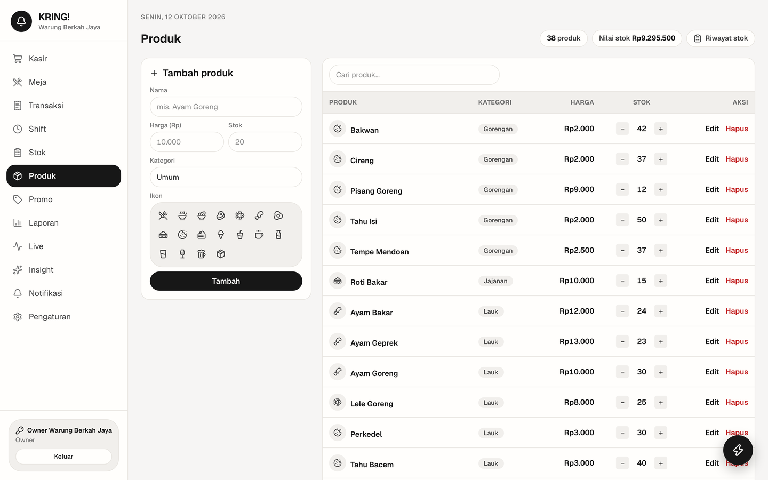The height and width of the screenshot is (480, 768).
Task: Decrease stock for Tahu Isi
Action: [x=622, y=220]
